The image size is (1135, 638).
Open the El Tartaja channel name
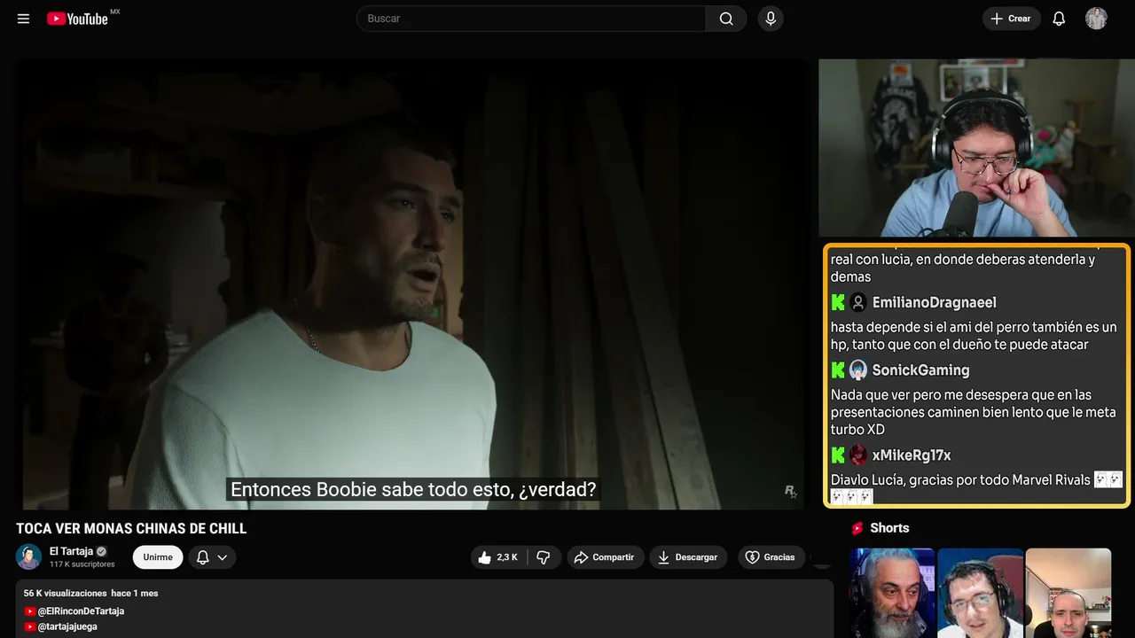[x=71, y=551]
